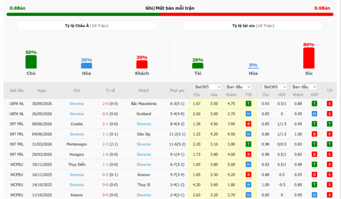341x199 pixels.
Task: Click red B T/B badge in Hungary row
Action: tap(248, 155)
